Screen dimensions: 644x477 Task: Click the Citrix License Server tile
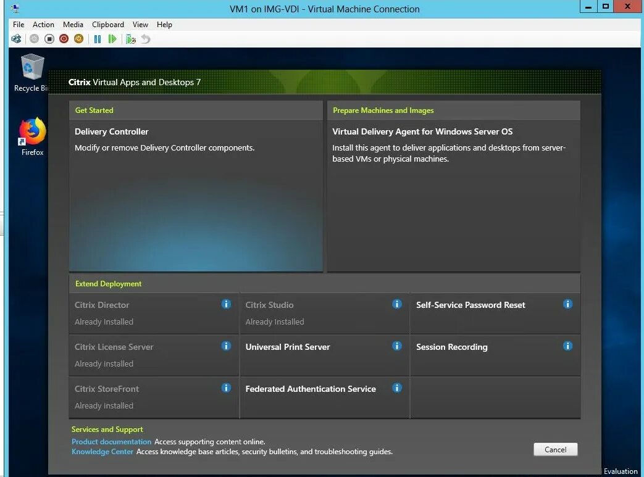(x=154, y=355)
